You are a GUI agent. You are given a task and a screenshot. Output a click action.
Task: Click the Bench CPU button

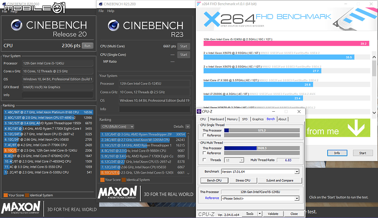coord(214,180)
